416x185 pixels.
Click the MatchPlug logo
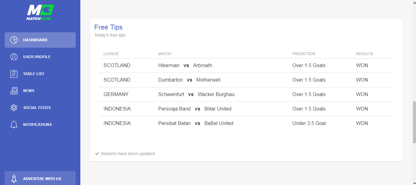[x=40, y=12]
